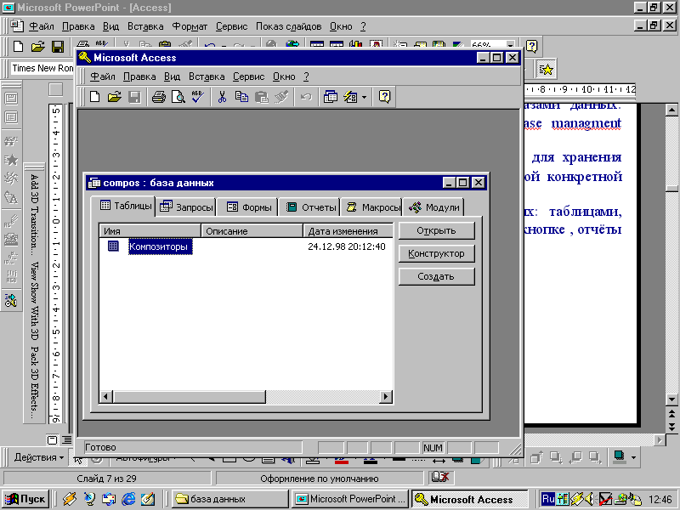Viewport: 680px width, 510px height.
Task: Click Animate Slide Text icon in side toolbar
Action: pos(11,117)
